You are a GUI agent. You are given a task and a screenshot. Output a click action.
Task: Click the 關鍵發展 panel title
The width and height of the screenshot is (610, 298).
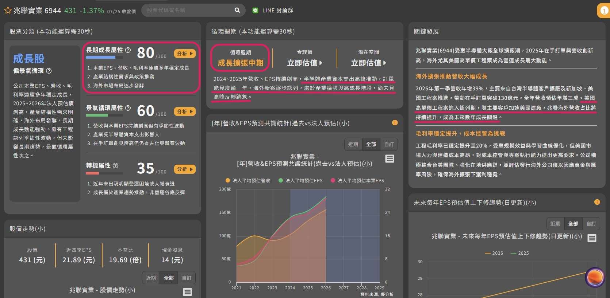click(426, 31)
